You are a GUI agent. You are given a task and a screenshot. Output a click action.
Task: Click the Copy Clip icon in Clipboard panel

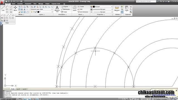pos(131,9)
